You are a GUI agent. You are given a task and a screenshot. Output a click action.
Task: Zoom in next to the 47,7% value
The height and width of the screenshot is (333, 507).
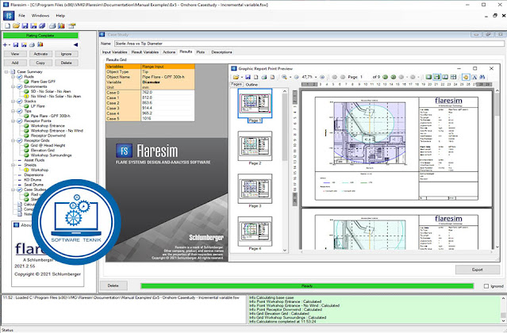click(x=322, y=77)
